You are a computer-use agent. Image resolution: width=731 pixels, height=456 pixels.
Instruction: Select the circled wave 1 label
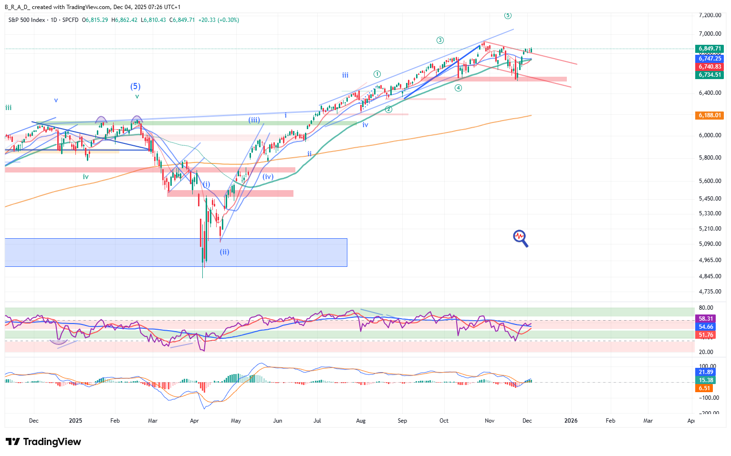[377, 74]
